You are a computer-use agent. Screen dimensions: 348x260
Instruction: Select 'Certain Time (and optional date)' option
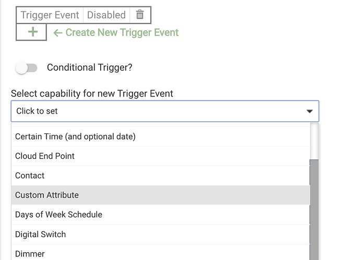tap(75, 137)
